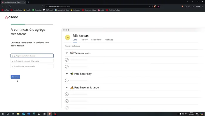The width and height of the screenshot is (205, 116).
Task: Click the sunrise emoji beside Para hacer más tarde
Action: click(x=72, y=88)
